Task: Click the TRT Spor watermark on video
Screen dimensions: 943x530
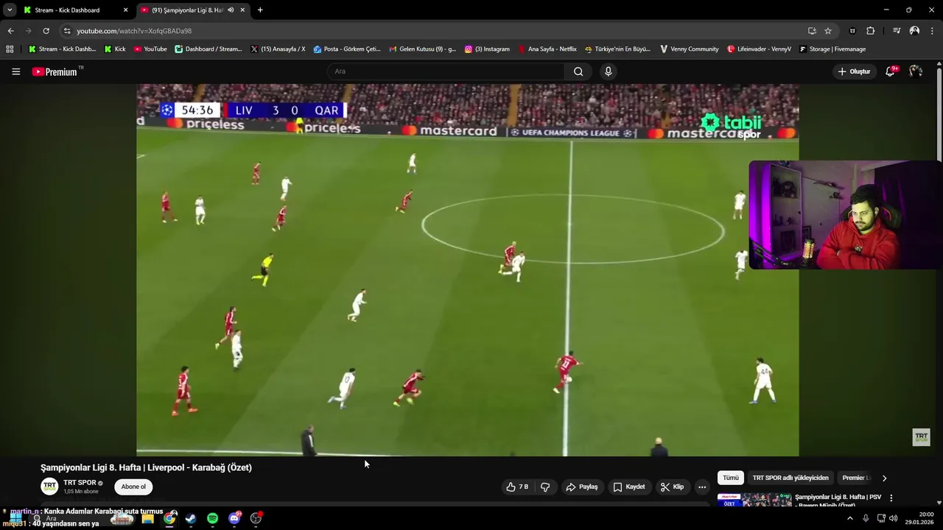Action: pos(921,437)
